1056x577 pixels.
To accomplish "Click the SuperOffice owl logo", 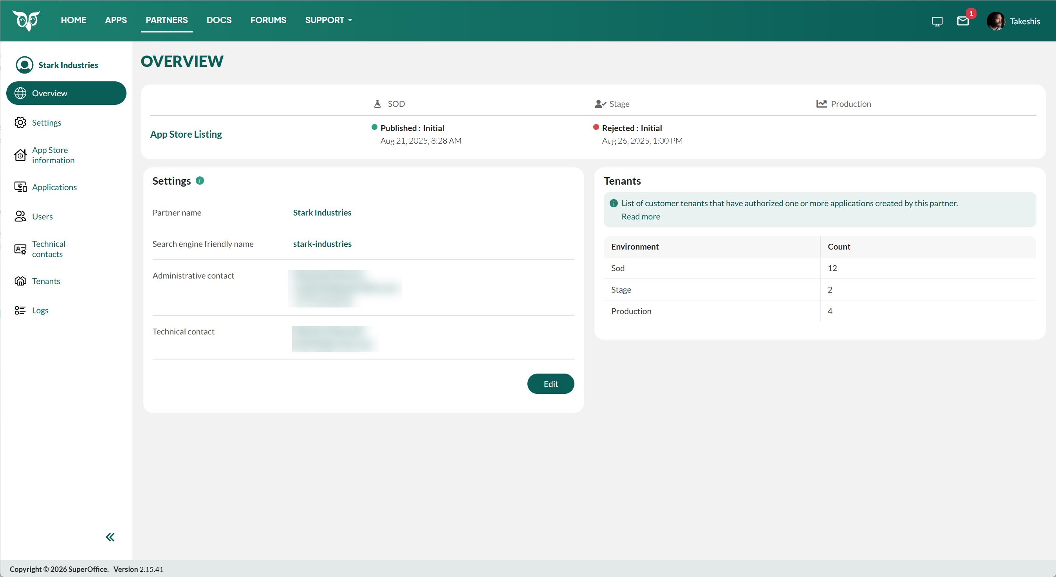I will (x=26, y=20).
